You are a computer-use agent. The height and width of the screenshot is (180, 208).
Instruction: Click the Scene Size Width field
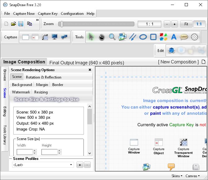tap(25, 152)
